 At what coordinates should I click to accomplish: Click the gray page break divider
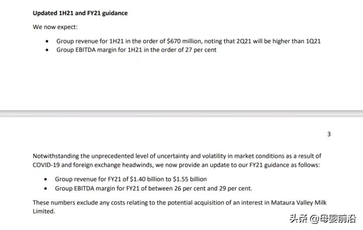coord(181,113)
